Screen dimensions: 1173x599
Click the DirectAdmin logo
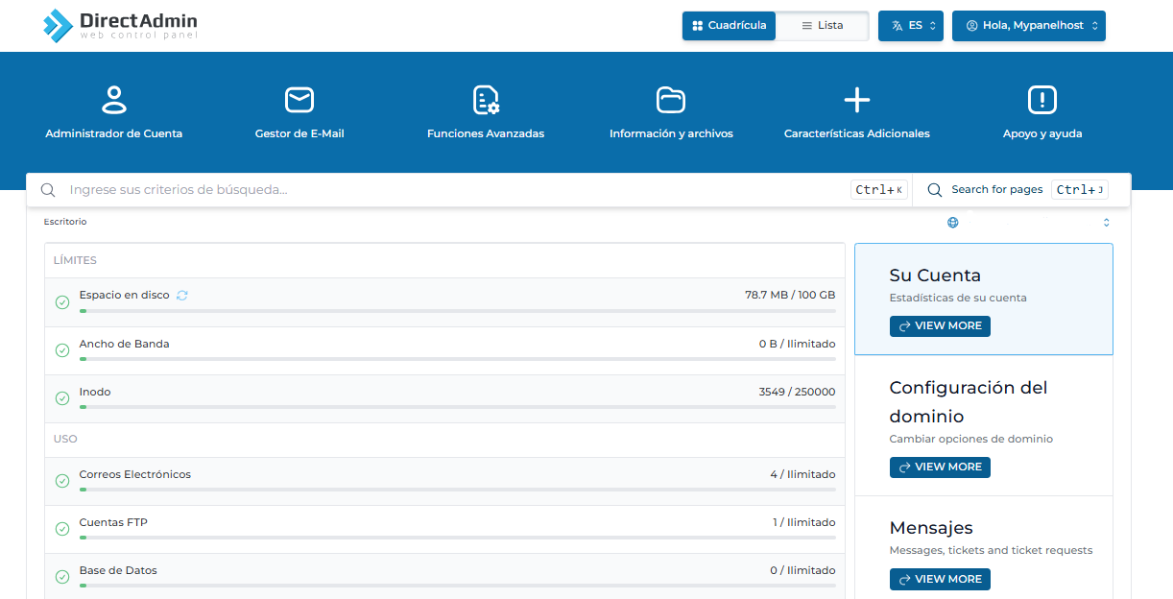(120, 26)
